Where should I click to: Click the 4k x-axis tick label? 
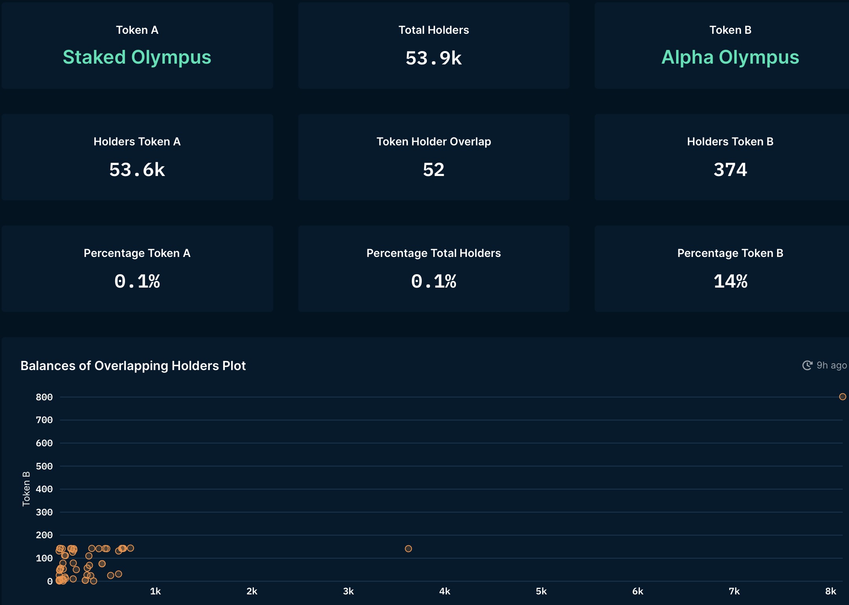click(x=445, y=591)
